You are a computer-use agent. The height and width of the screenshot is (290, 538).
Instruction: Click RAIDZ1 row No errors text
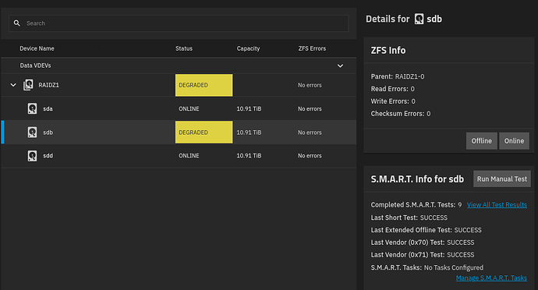[310, 85]
